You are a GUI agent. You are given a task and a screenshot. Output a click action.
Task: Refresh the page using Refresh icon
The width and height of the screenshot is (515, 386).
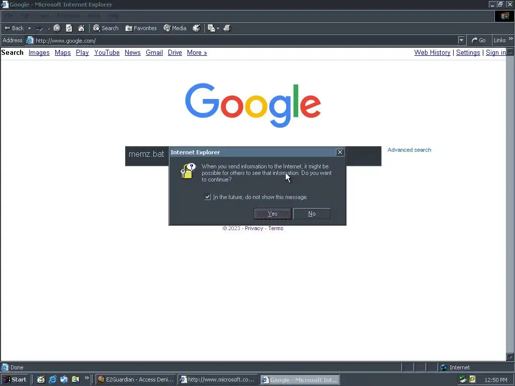point(69,28)
